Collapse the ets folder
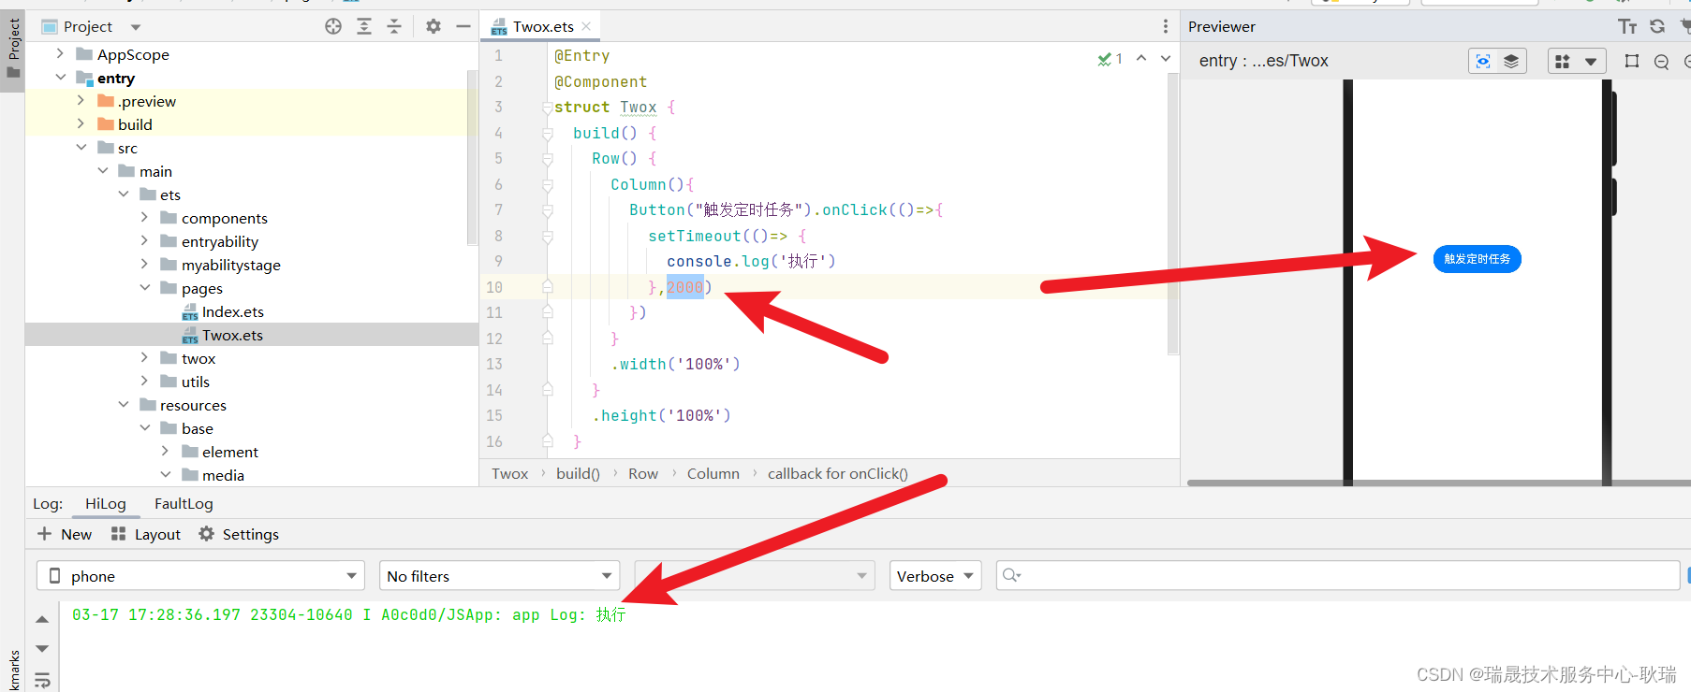Viewport: 1691px width, 692px height. [x=123, y=195]
